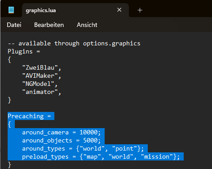Click closing brace after Precaching block
Image resolution: width=212 pixels, height=169 pixels.
[x=9, y=165]
